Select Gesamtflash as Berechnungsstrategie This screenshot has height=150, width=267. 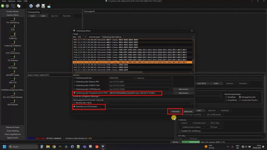(x=226, y=100)
